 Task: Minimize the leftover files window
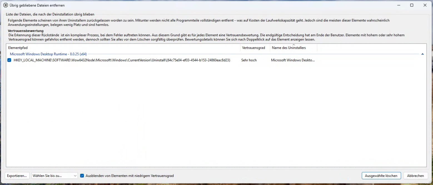coord(399,5)
